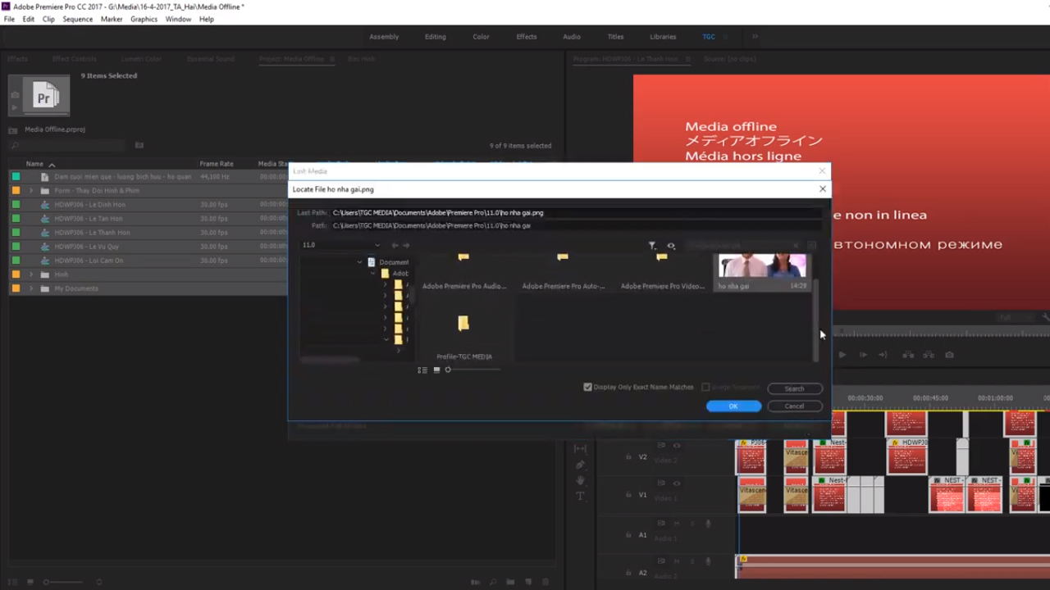The height and width of the screenshot is (590, 1050).
Task: Click the wrench settings icon in Program monitor
Action: 1046,317
